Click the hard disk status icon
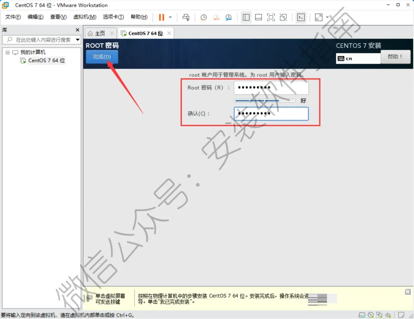The height and width of the screenshot is (319, 414). 362,315
